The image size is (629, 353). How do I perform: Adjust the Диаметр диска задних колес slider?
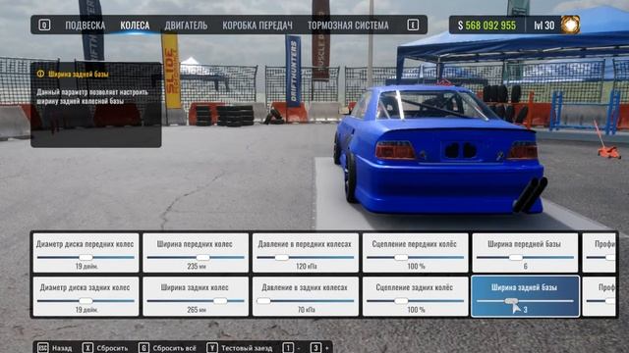tap(86, 301)
